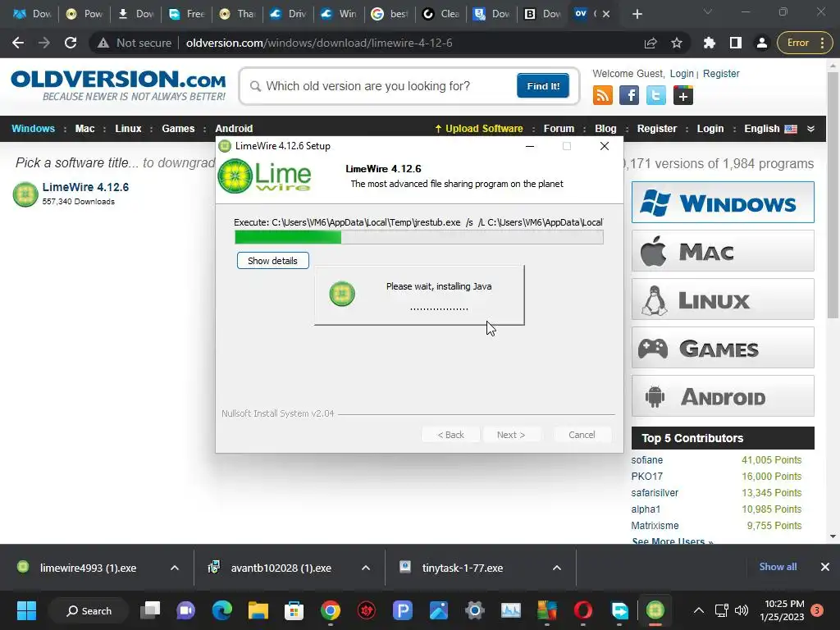
Task: Expand options for limewire4993 (1).exe download
Action: tap(175, 568)
